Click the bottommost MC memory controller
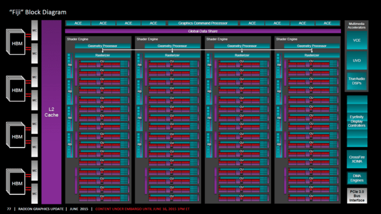Screen dimensions: 381x214 point(35,194)
